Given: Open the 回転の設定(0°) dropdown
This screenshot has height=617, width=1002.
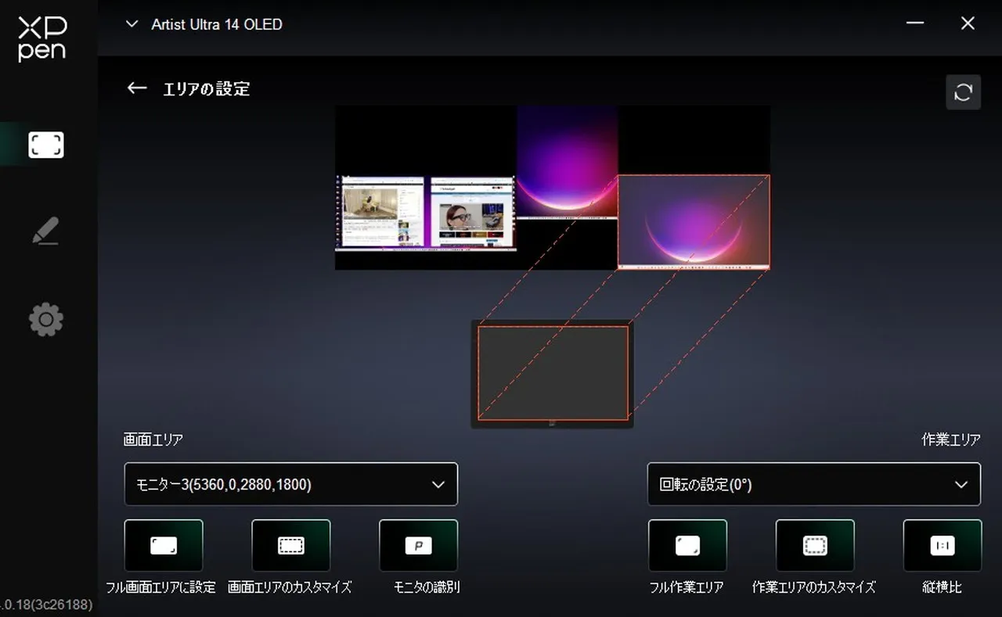Looking at the screenshot, I should coord(814,485).
